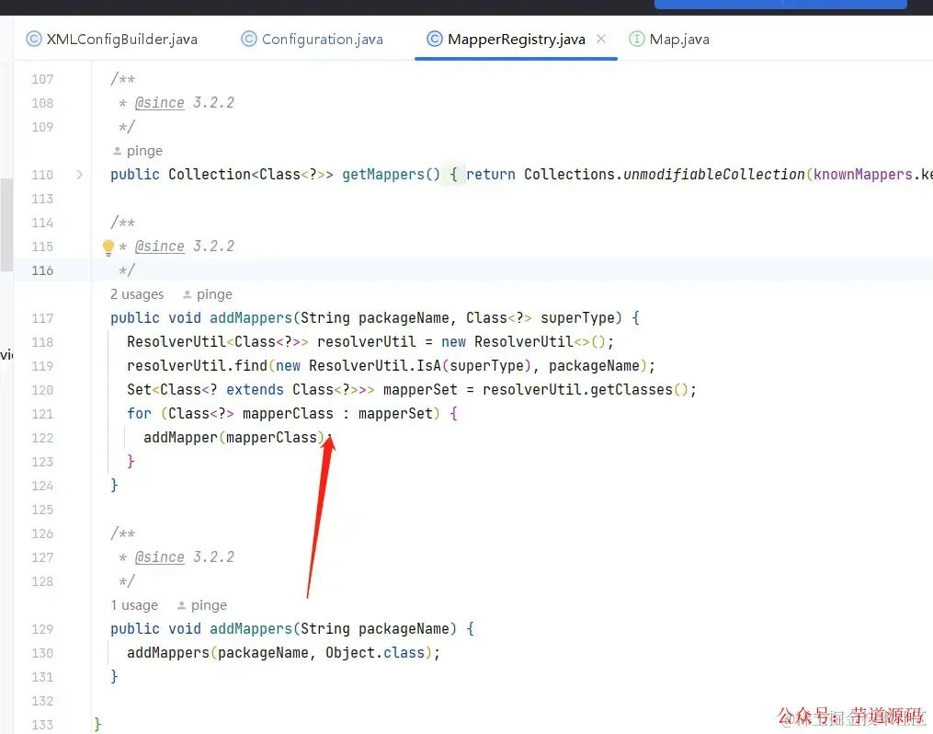Open the lightbulb intention actions on line 115
This screenshot has height=734, width=933.
click(x=108, y=247)
